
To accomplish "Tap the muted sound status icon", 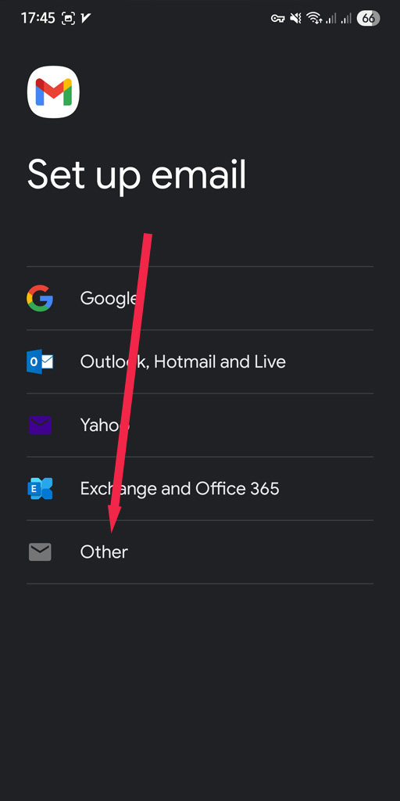I will coord(295,19).
